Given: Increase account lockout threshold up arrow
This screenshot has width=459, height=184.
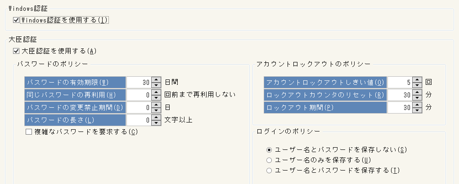Looking at the screenshot, I should coord(417,79).
